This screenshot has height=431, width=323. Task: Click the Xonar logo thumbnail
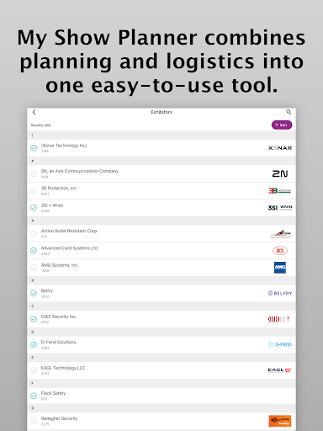pos(280,148)
